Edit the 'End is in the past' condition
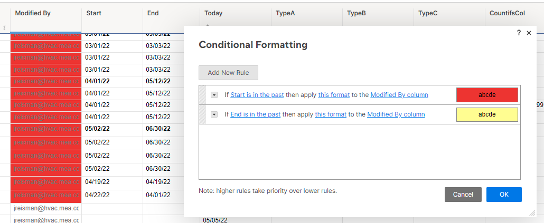 tap(255, 114)
